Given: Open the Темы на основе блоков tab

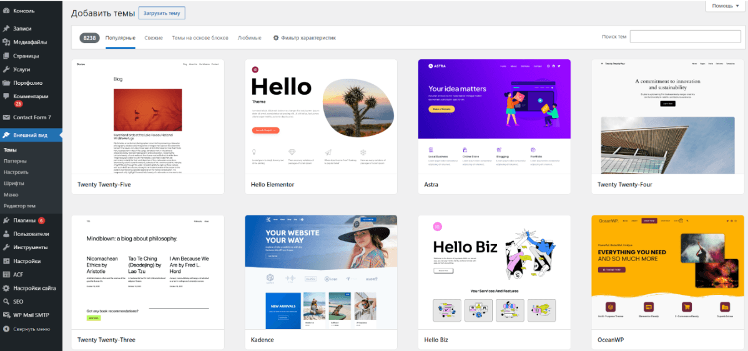Looking at the screenshot, I should coord(200,37).
